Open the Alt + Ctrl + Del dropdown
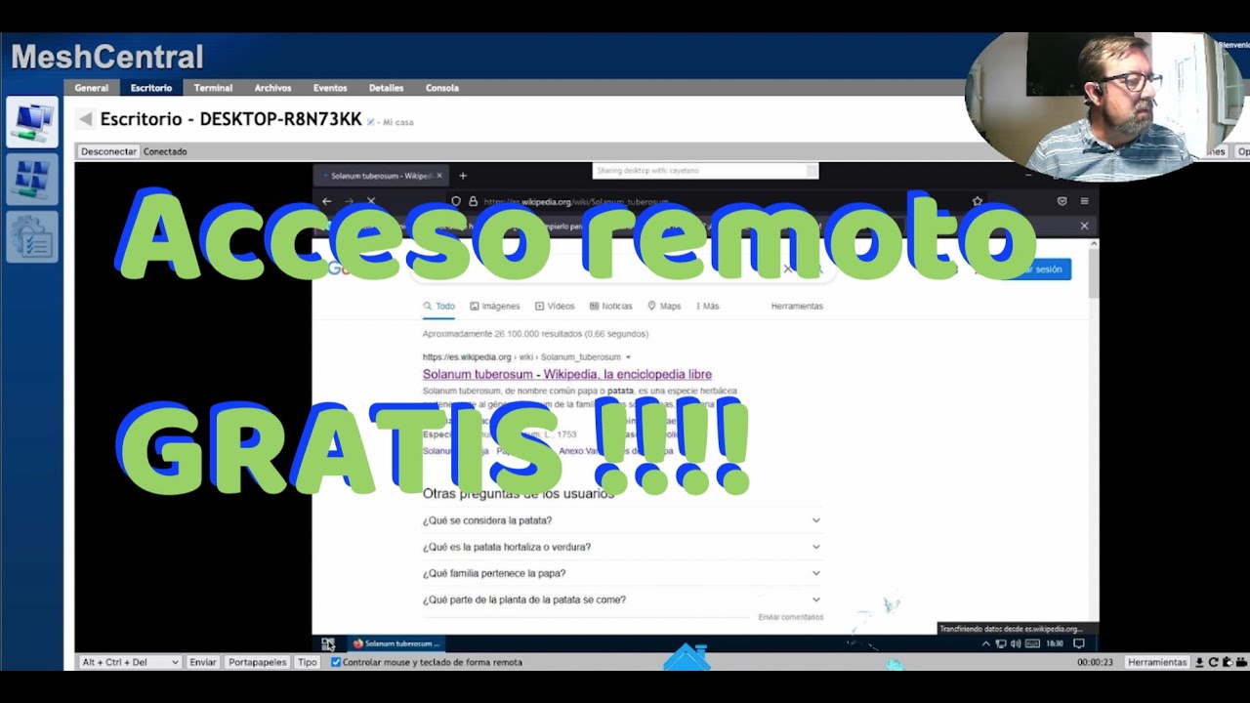The image size is (1250, 703). click(x=131, y=662)
